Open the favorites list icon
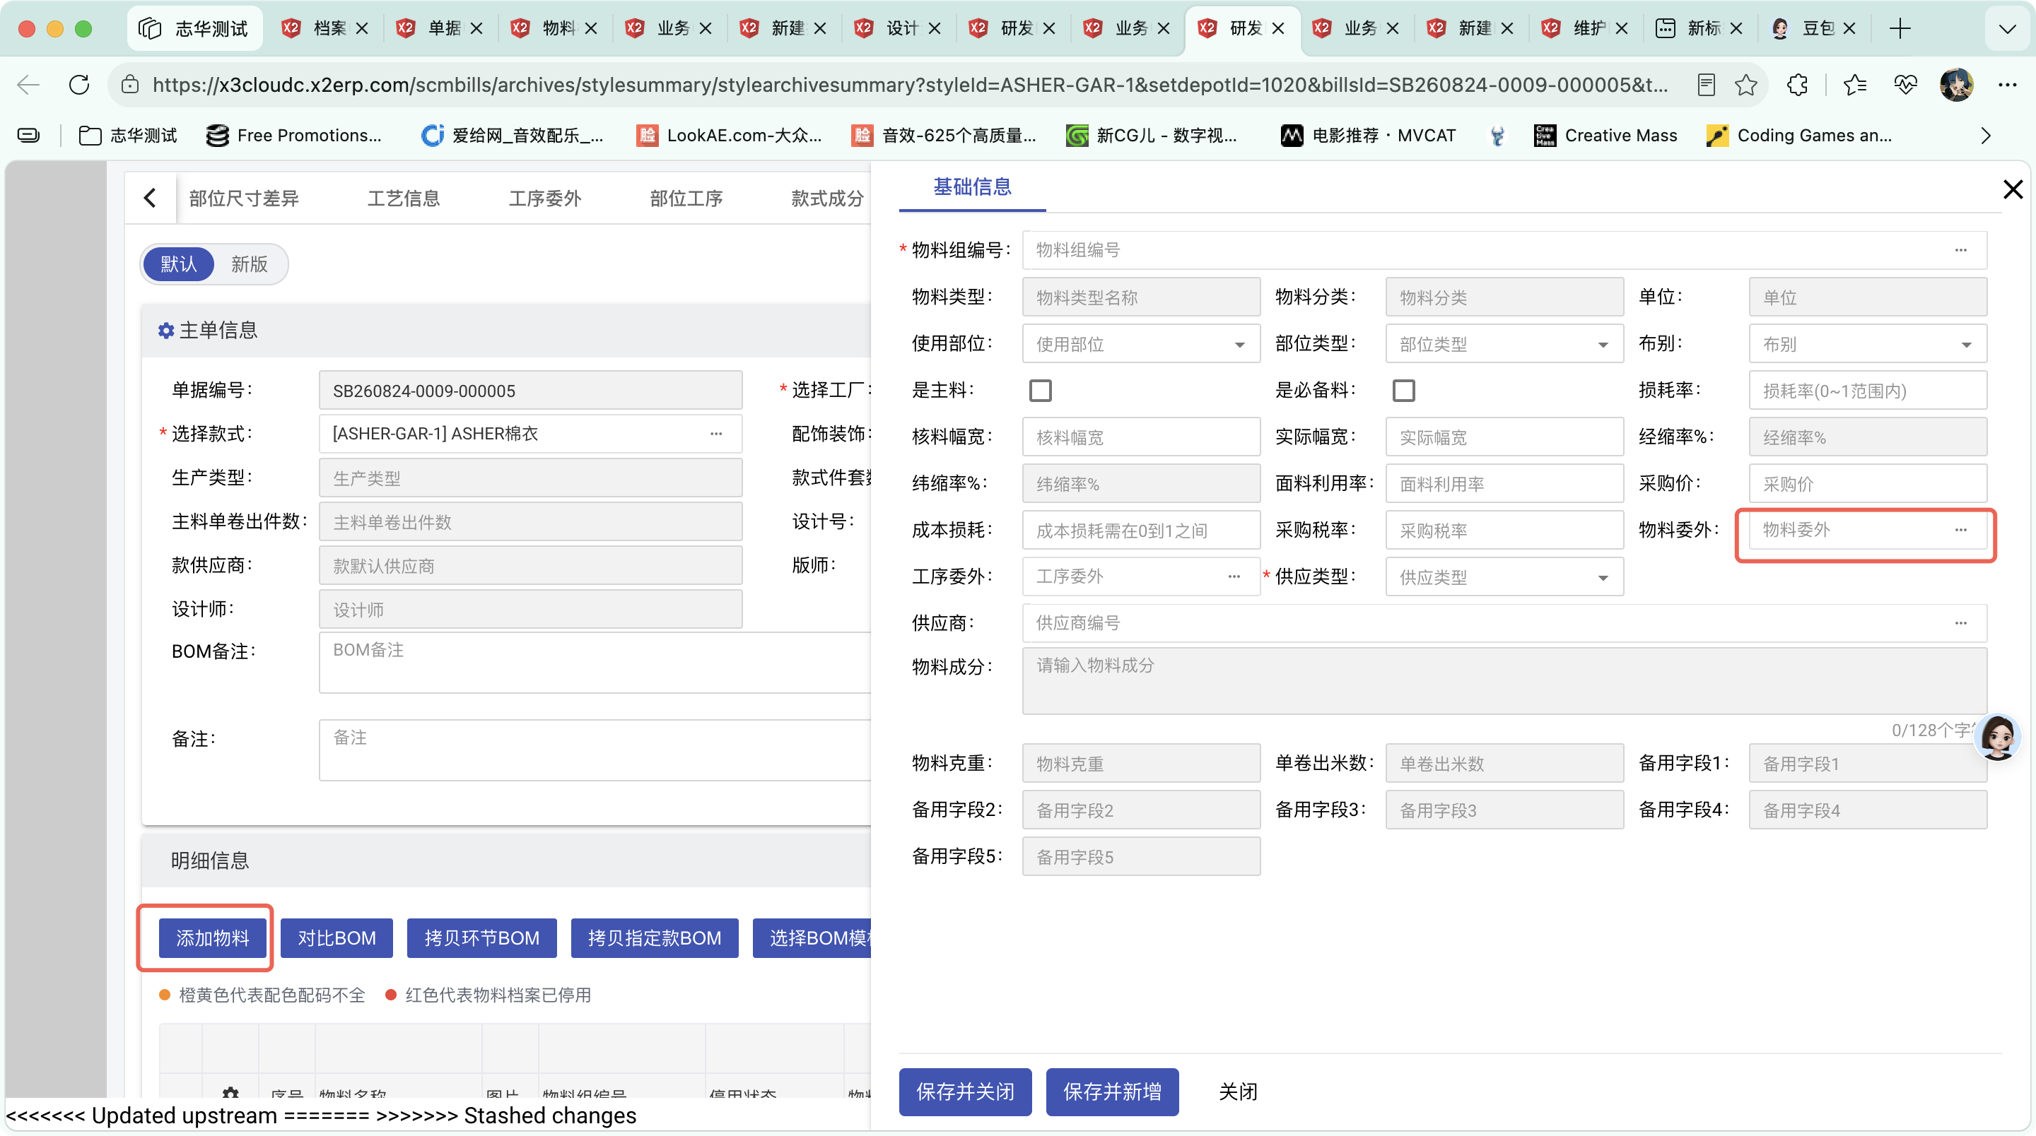Screen dimensions: 2036x1136 click(1854, 85)
